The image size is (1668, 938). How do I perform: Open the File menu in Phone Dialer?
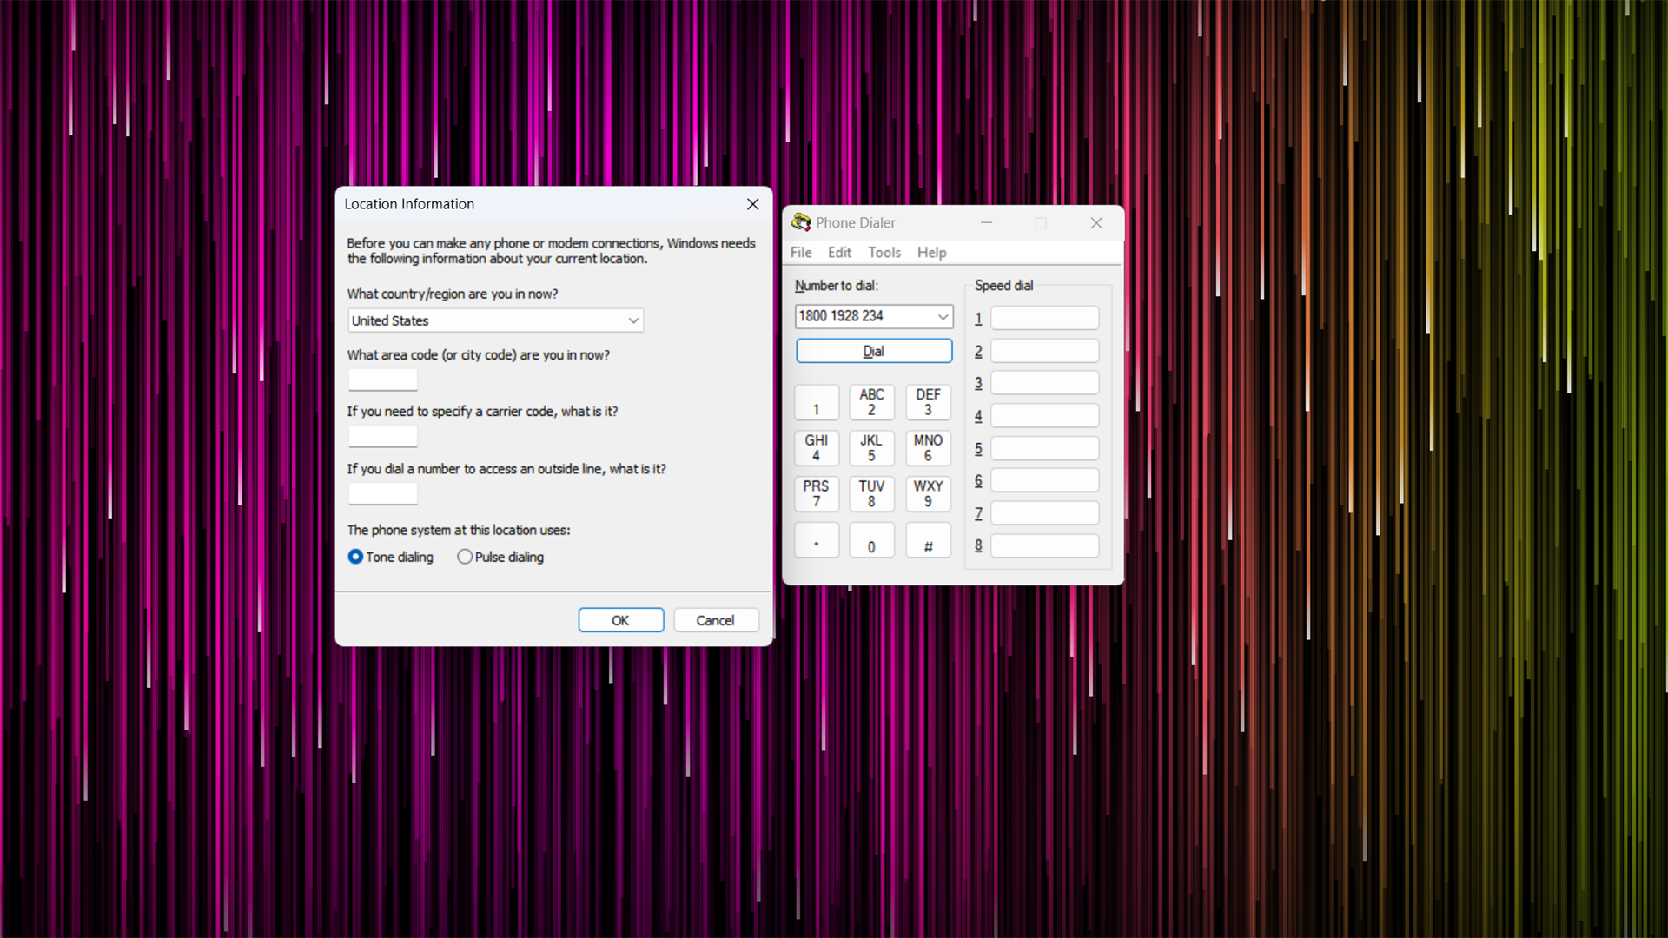pos(801,253)
